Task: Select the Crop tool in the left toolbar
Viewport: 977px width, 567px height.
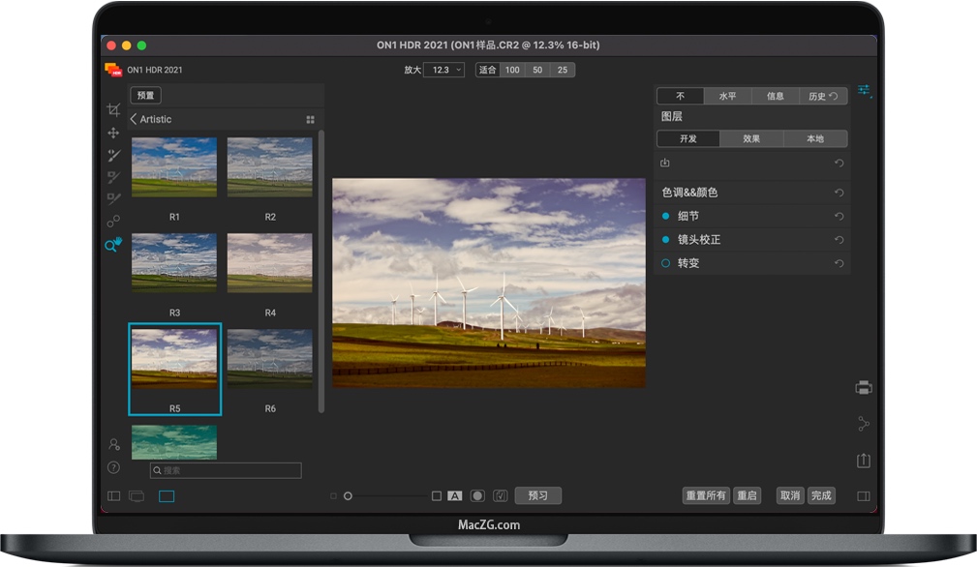Action: [113, 110]
